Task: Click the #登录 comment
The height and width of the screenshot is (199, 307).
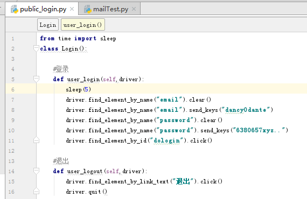Action: tap(61, 69)
